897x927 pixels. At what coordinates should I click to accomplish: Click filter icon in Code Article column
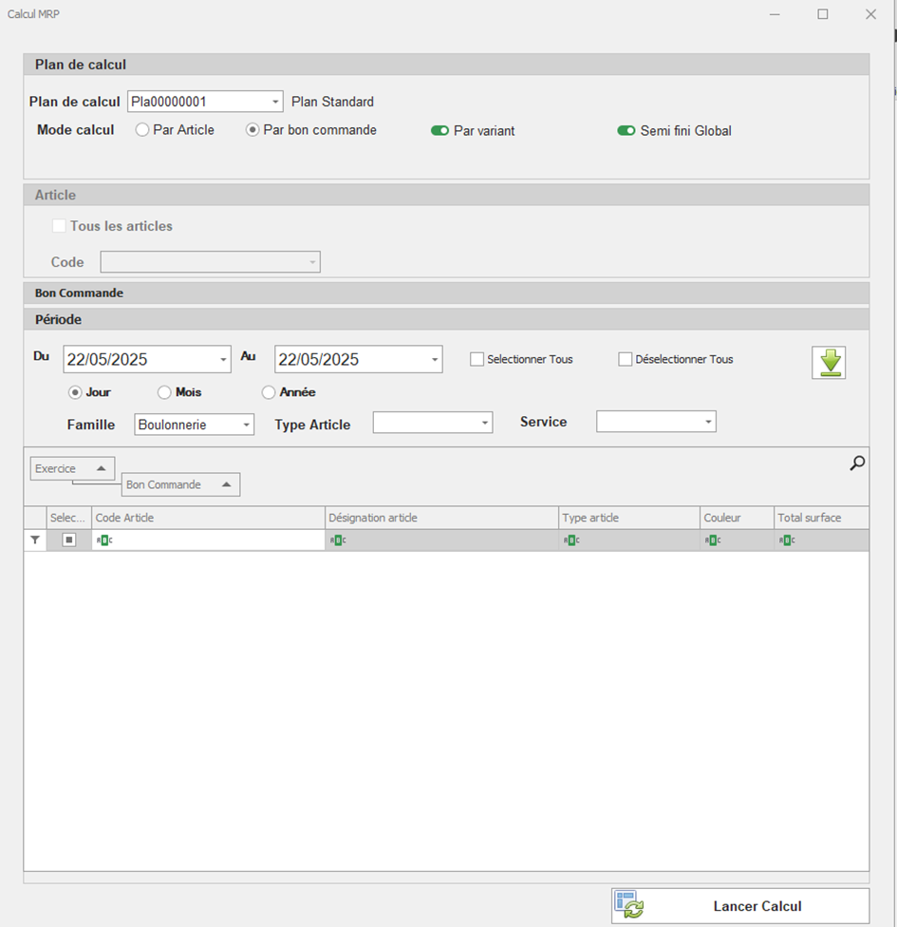pos(105,540)
